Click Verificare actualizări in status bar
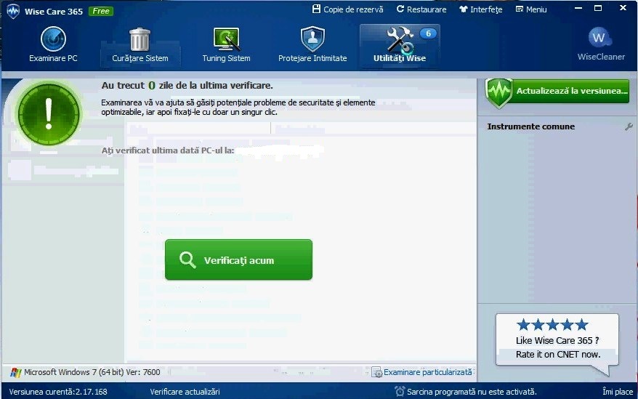The height and width of the screenshot is (399, 638). pos(185,392)
